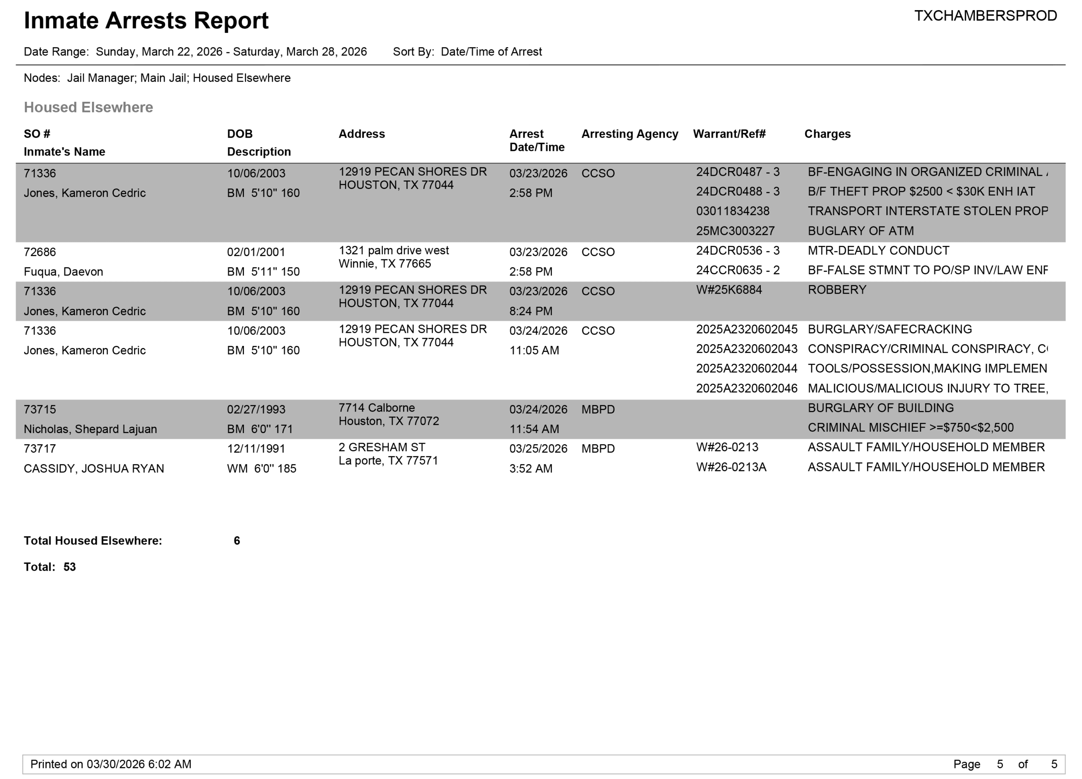
Task: Click the ROBBERY charge entry
Action: (x=837, y=290)
